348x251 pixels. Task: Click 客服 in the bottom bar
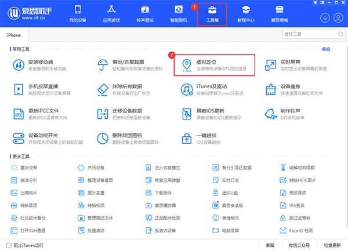pyautogui.click(x=269, y=245)
